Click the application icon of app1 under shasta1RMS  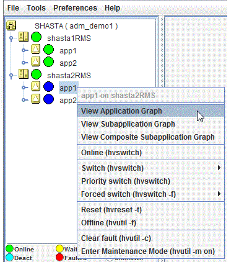point(36,50)
